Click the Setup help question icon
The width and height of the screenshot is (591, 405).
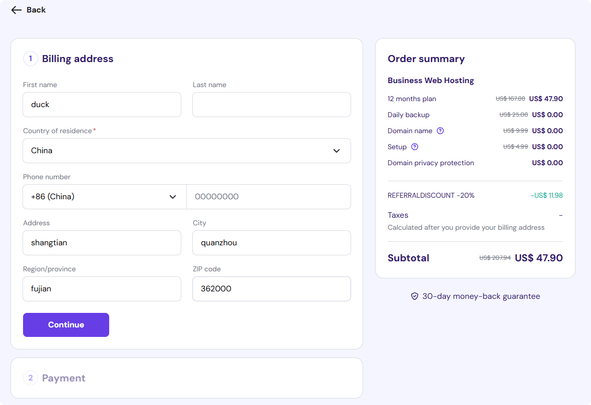414,147
